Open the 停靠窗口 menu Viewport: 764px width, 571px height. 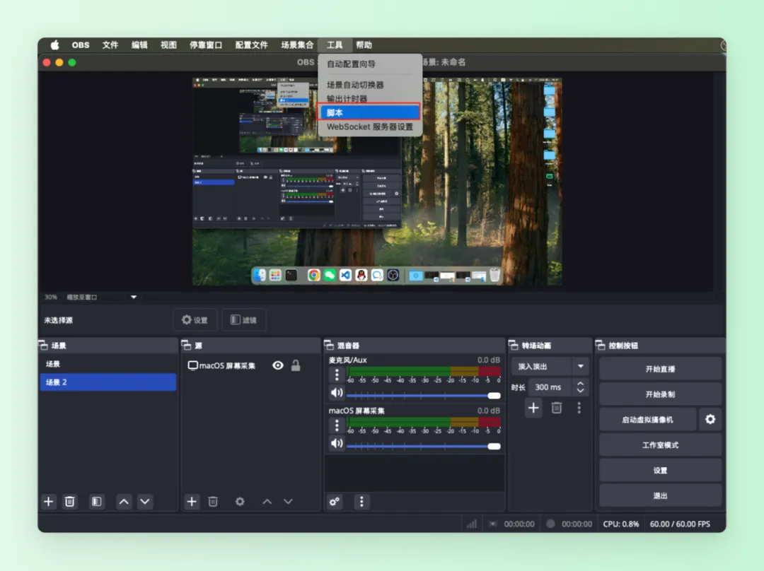pyautogui.click(x=206, y=45)
